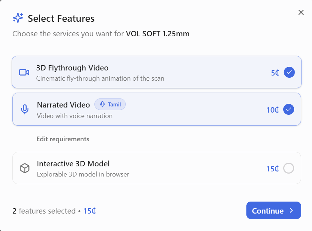
Task: Click the sparkle icon beside Select Features
Action: pos(18,18)
